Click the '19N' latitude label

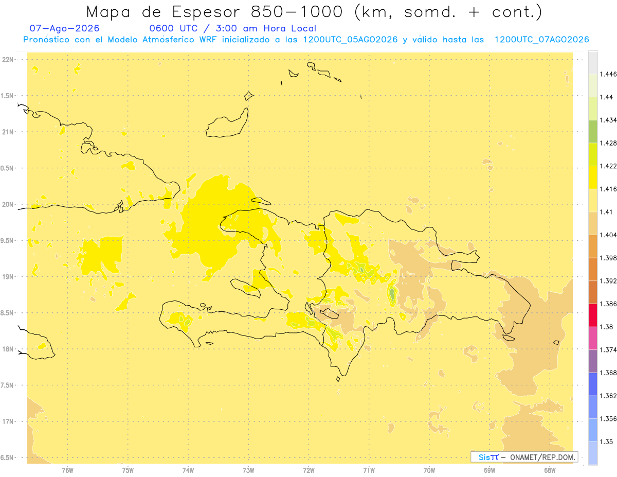click(9, 276)
